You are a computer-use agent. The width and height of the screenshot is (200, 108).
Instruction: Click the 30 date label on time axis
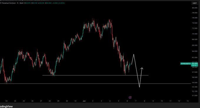click(x=67, y=101)
